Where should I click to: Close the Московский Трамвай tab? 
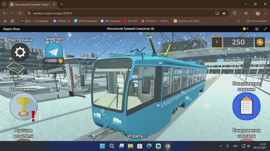click(54, 4)
